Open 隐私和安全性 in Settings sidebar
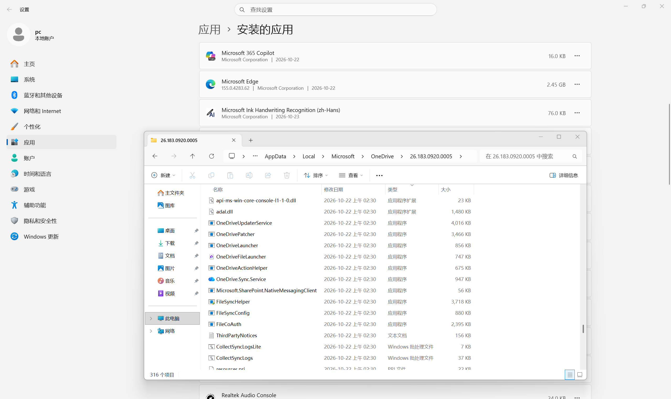Image resolution: width=671 pixels, height=399 pixels. coord(61,221)
